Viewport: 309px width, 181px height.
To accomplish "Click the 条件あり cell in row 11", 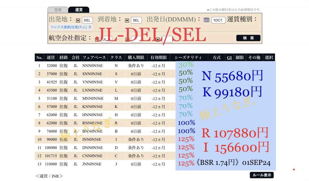I will tap(136, 147).
